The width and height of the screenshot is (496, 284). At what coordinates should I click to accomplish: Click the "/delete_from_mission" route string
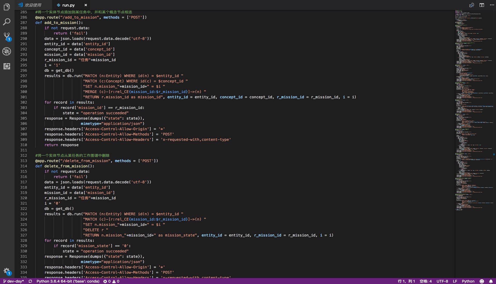(85, 161)
